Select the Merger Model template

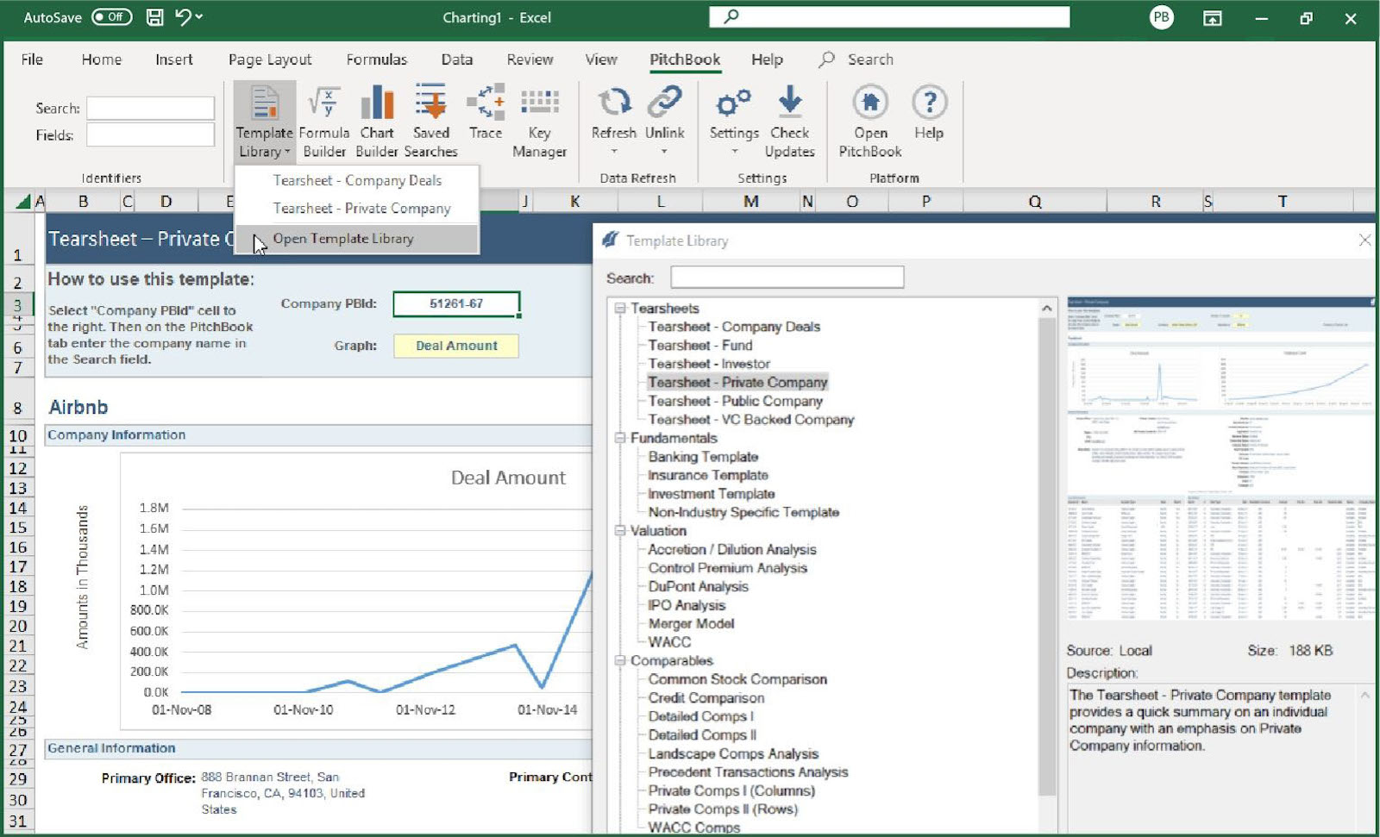(x=691, y=623)
